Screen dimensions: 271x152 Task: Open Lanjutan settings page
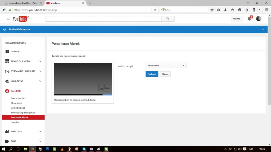(x=15, y=122)
